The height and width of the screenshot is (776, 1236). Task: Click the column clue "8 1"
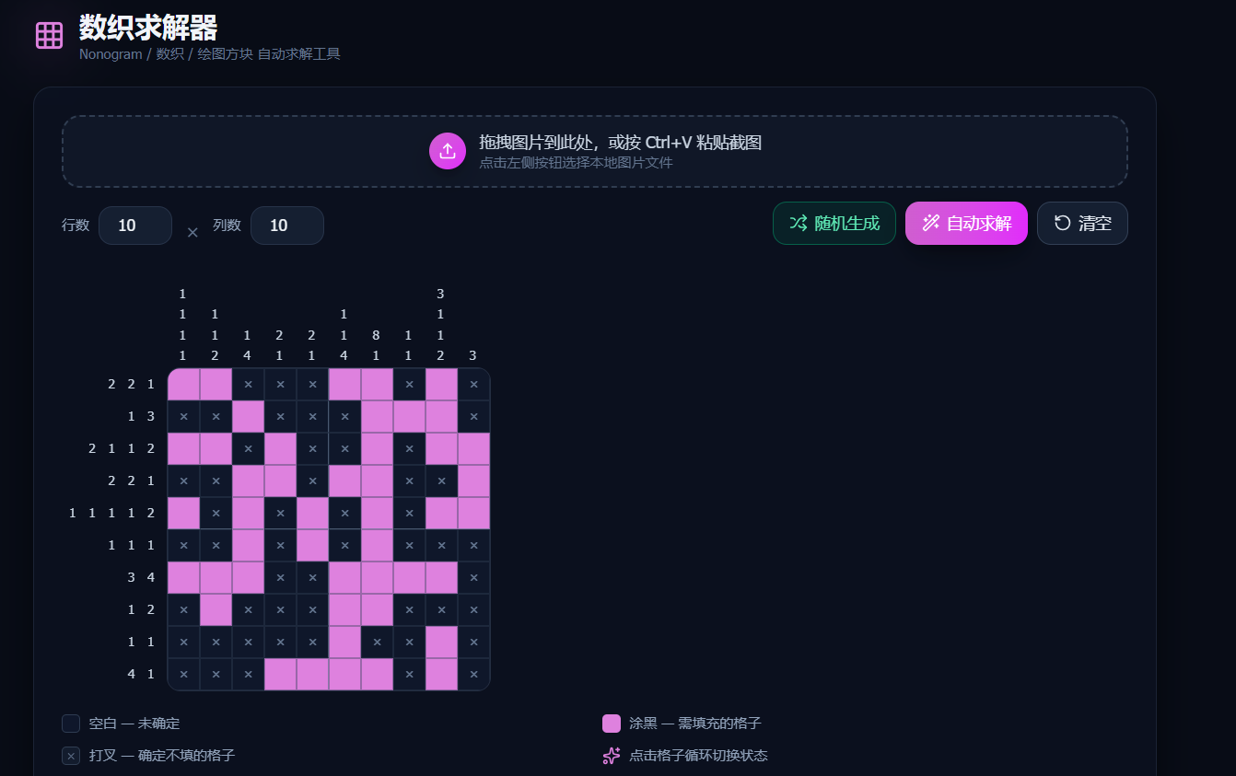pos(376,345)
